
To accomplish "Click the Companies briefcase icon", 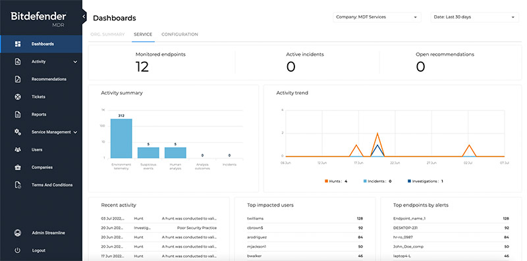I will [18, 167].
